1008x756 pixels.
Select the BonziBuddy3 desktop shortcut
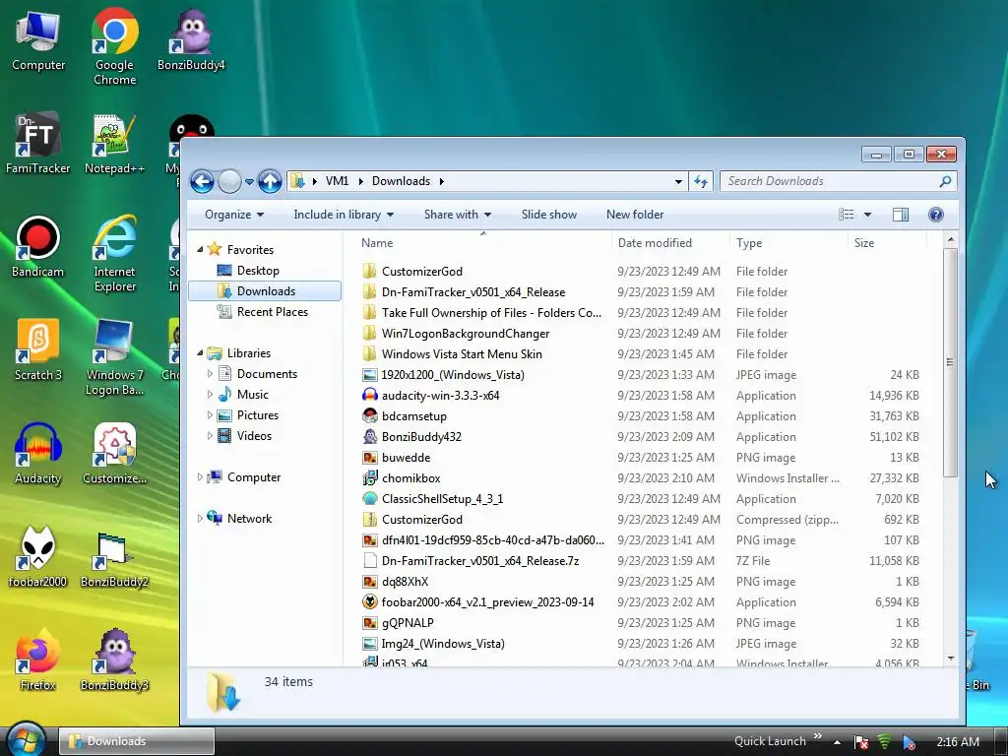coord(114,661)
